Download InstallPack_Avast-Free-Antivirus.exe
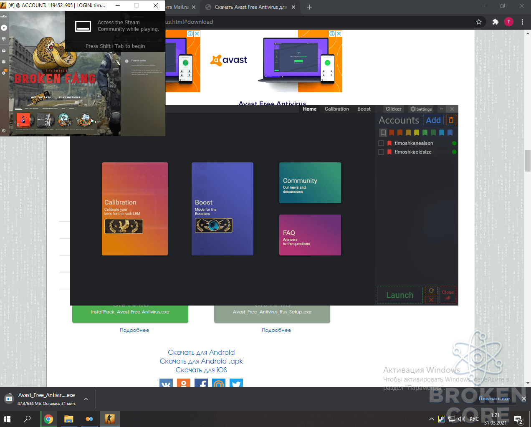 130,313
